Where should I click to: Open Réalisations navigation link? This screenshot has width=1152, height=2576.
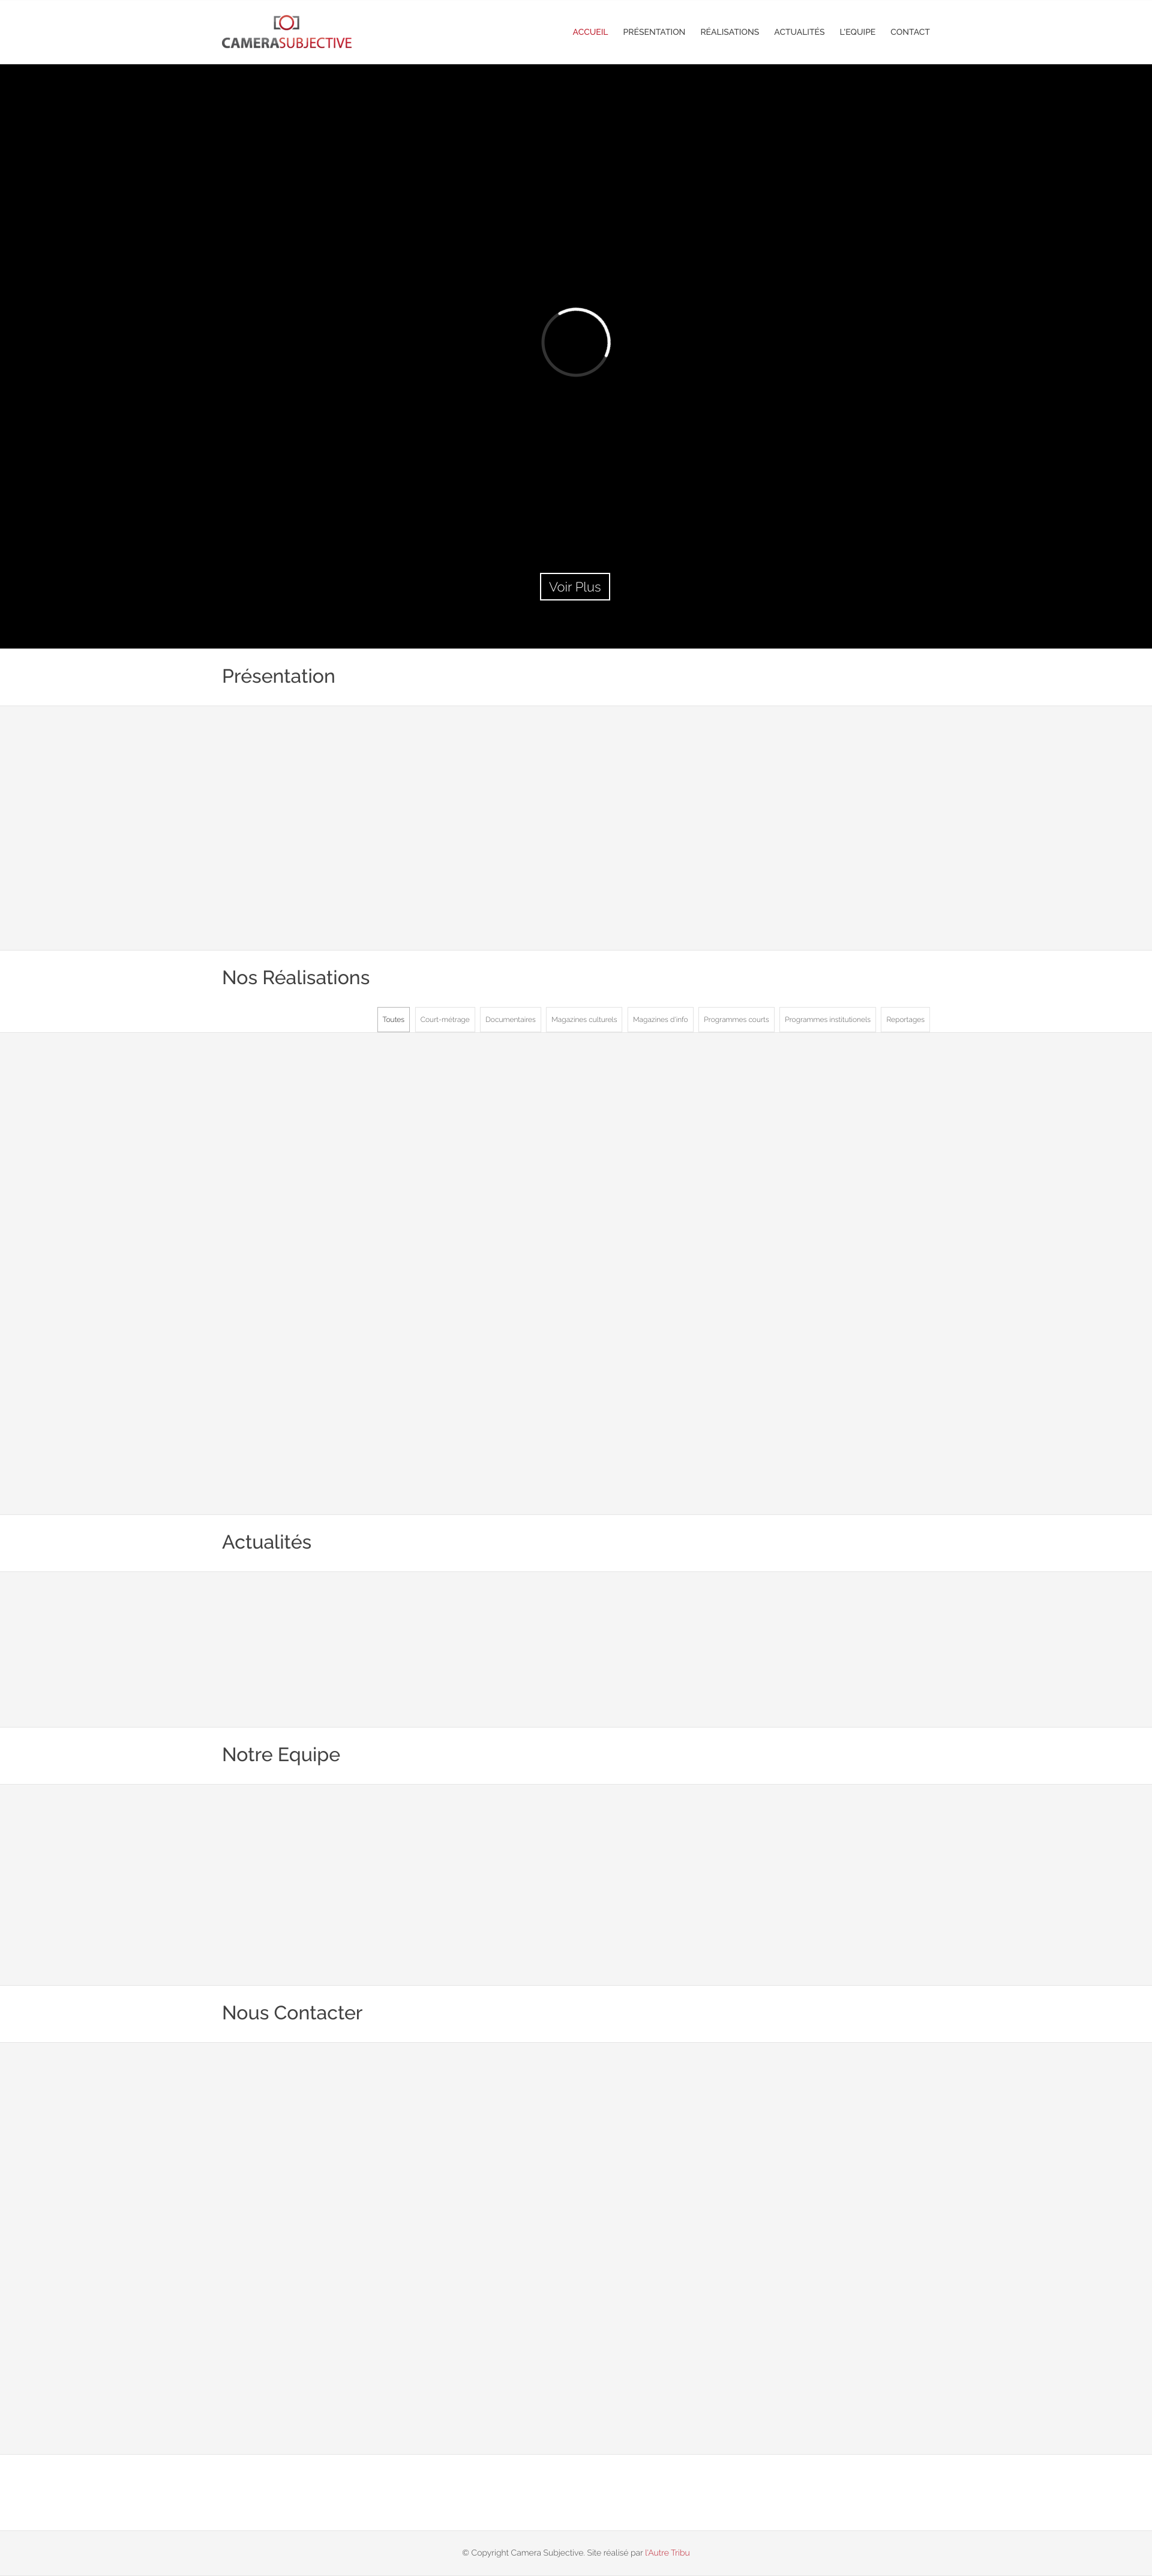click(x=730, y=32)
